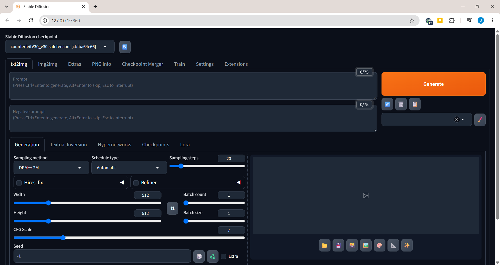500x265 pixels.
Task: Switch to Textual Inversion tab
Action: pyautogui.click(x=68, y=144)
